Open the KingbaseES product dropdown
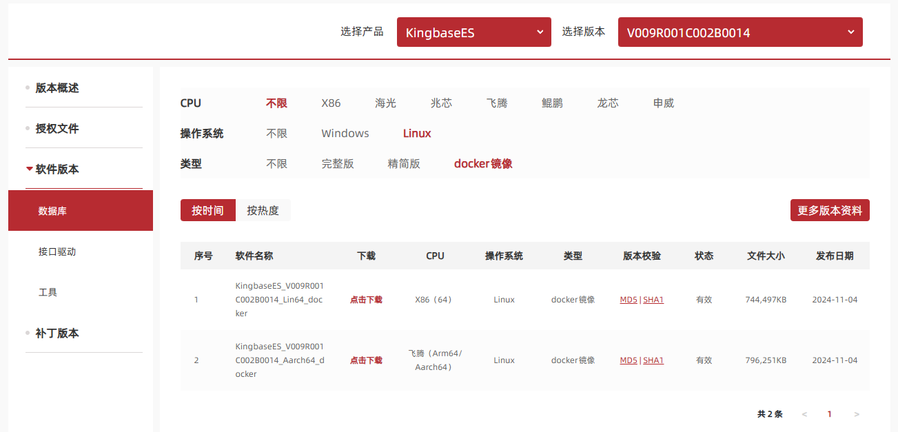This screenshot has width=898, height=432. tap(473, 32)
